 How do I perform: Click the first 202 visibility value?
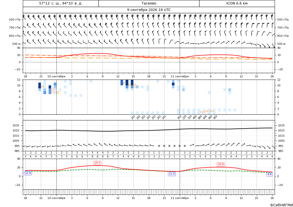point(133,117)
